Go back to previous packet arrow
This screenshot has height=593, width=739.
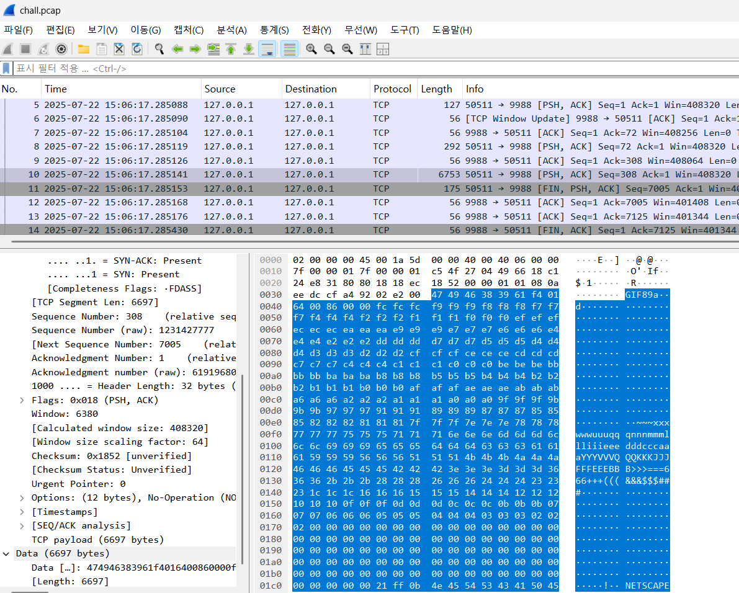pyautogui.click(x=177, y=49)
